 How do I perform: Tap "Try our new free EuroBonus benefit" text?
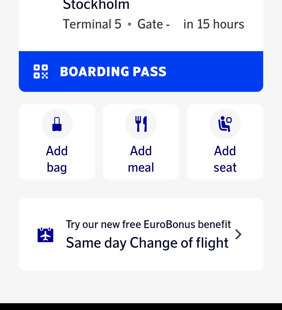click(148, 224)
